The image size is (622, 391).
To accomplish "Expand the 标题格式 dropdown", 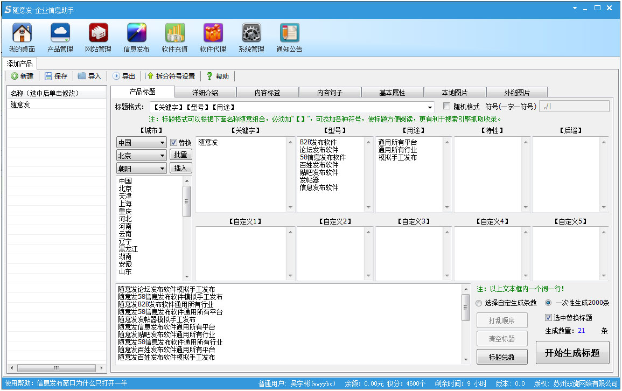I will point(430,107).
